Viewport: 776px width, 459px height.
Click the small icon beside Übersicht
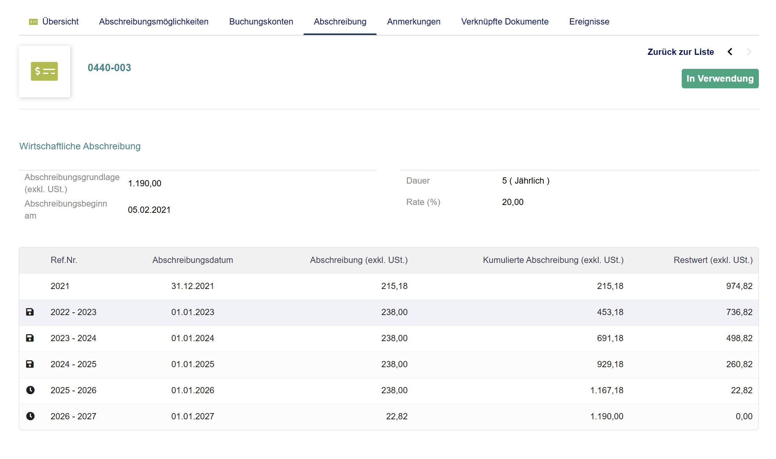(x=34, y=22)
